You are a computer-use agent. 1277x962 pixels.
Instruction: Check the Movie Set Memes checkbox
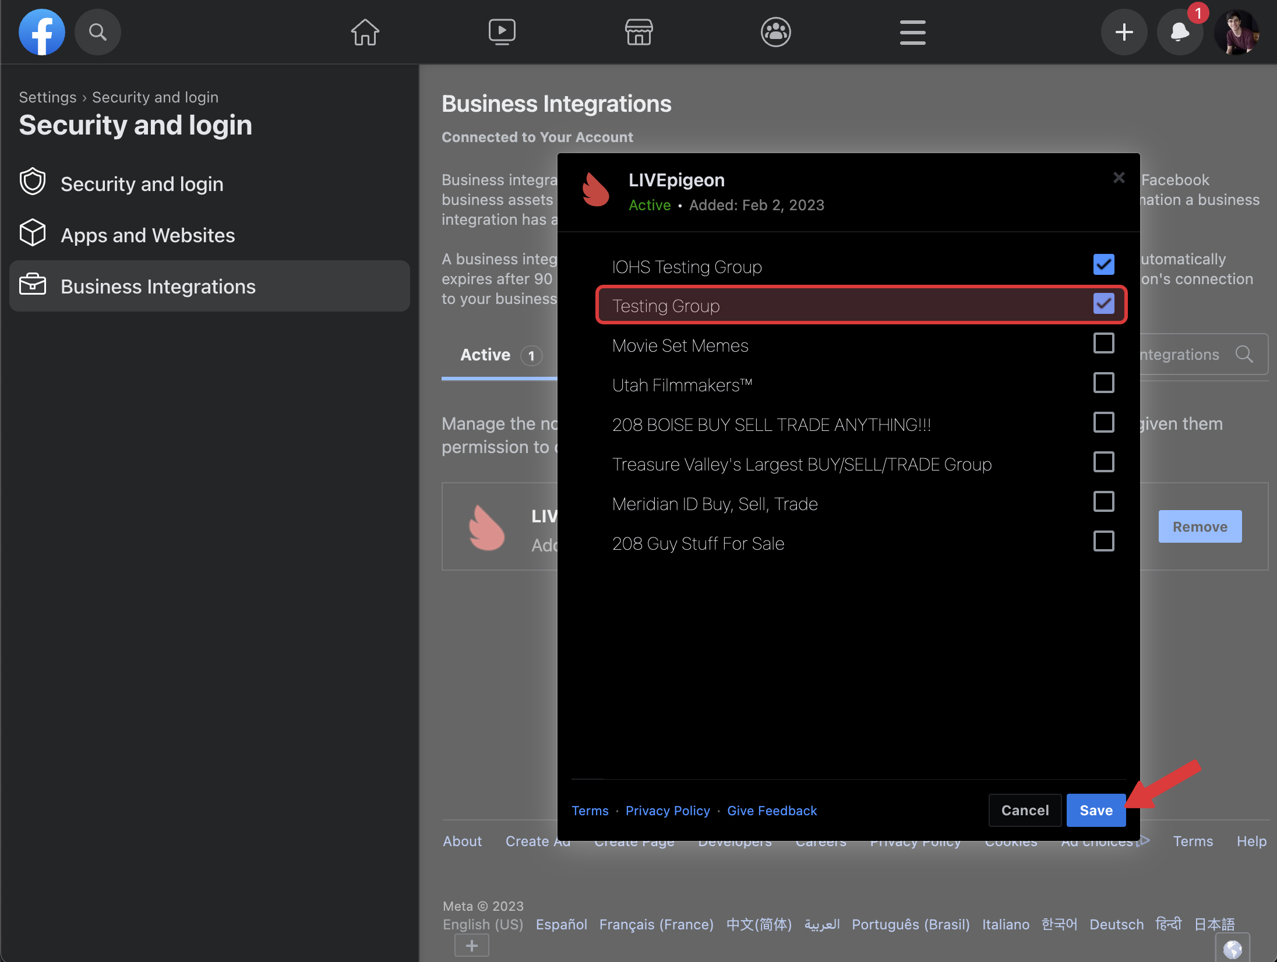pyautogui.click(x=1103, y=344)
